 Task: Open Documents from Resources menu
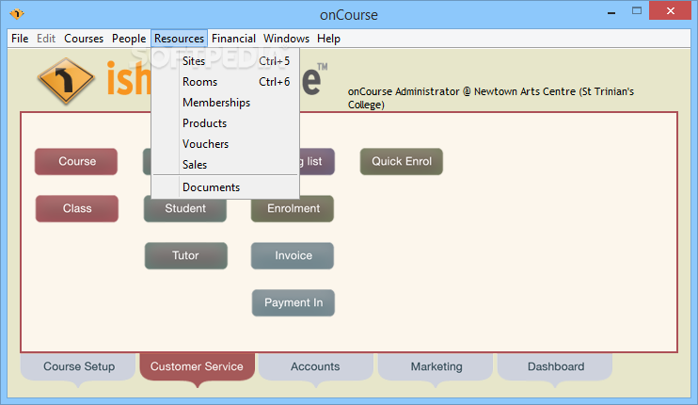click(225, 187)
